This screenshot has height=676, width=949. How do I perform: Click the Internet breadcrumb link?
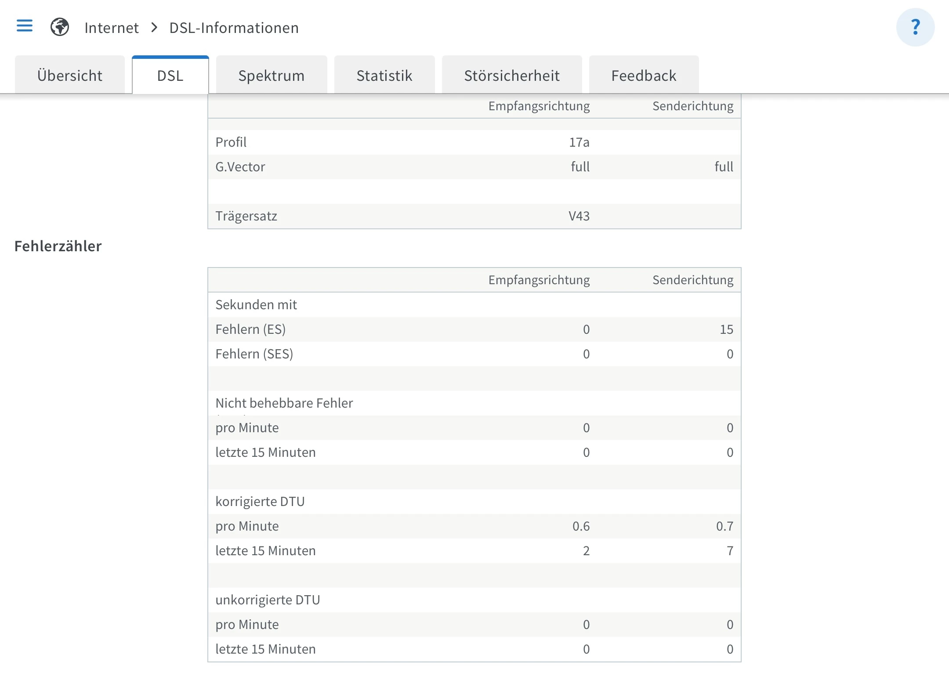tap(112, 28)
